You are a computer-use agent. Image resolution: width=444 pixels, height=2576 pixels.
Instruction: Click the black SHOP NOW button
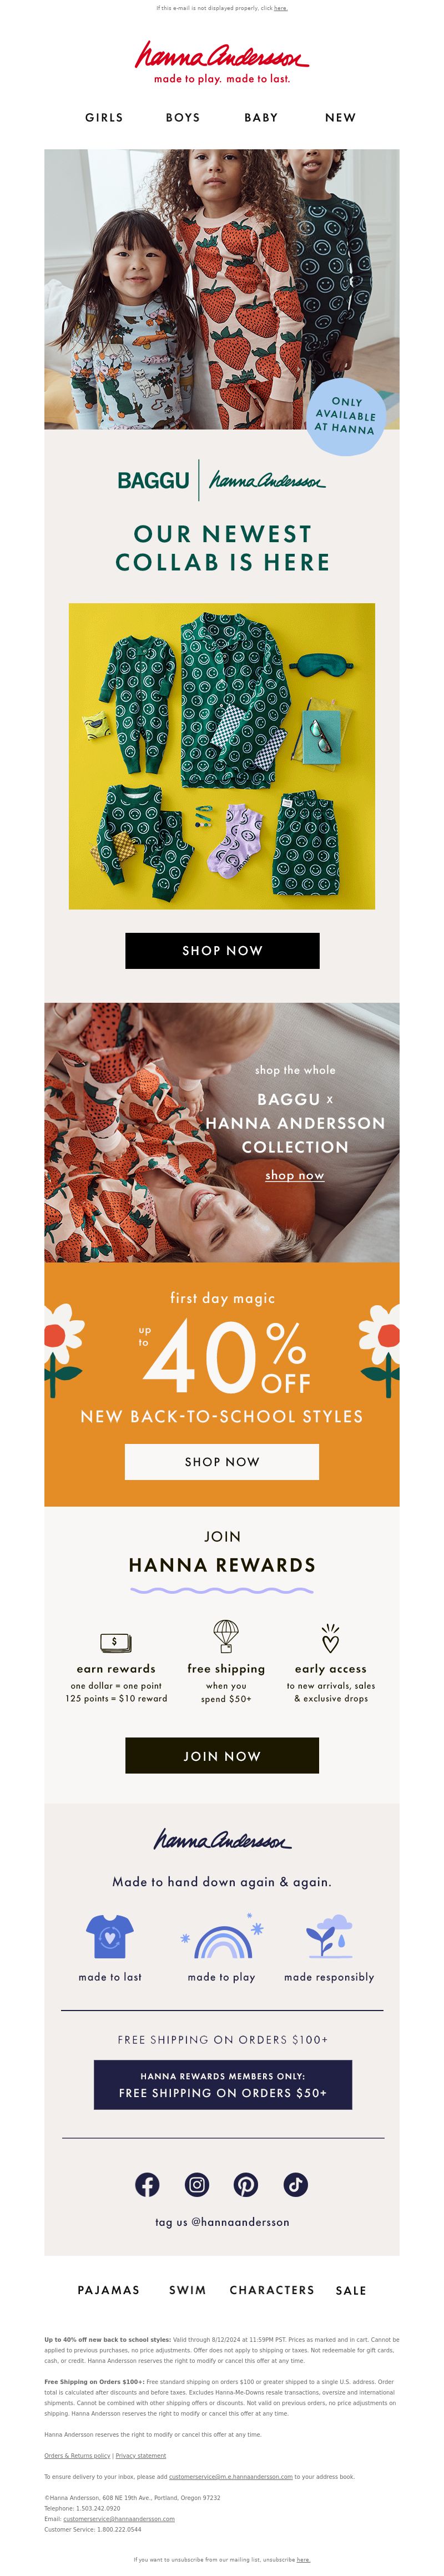[222, 950]
